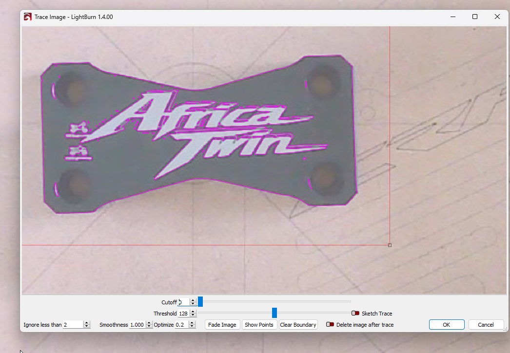The image size is (510, 353).
Task: Click the Cutoff slider handle
Action: (x=200, y=302)
